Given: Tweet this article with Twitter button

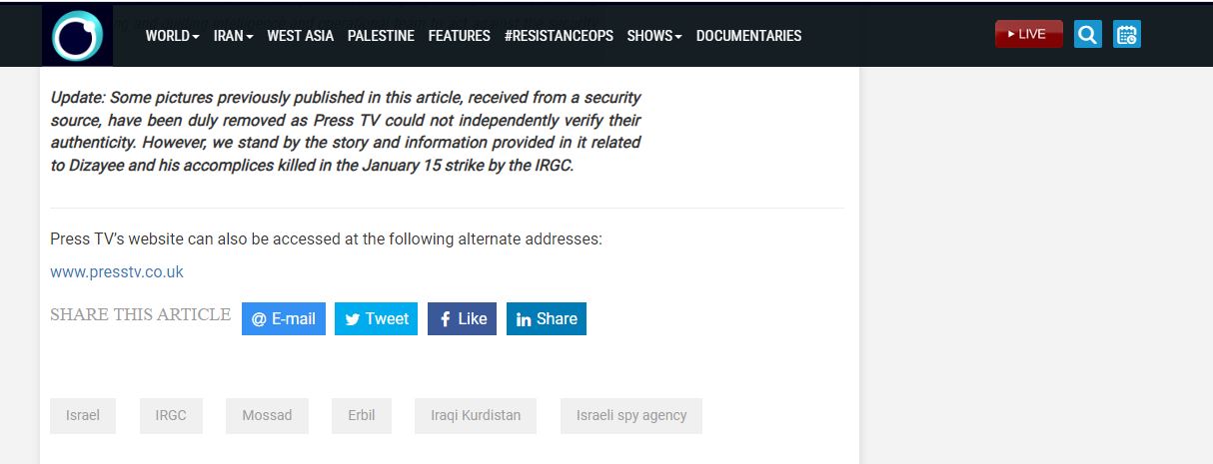Looking at the screenshot, I should (376, 318).
